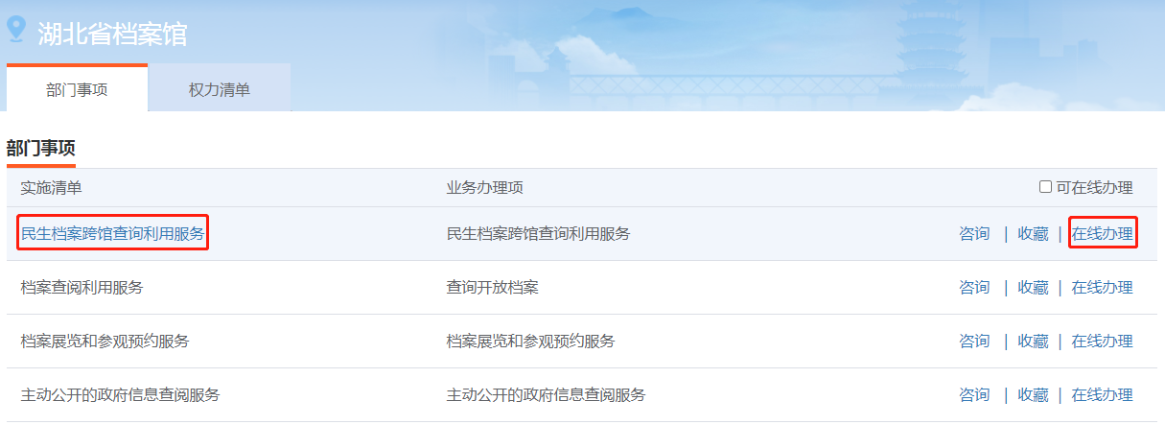Click 民生档案跨馆查询利用服务 in the 业务办理项 column
This screenshot has width=1165, height=425.
pos(538,233)
